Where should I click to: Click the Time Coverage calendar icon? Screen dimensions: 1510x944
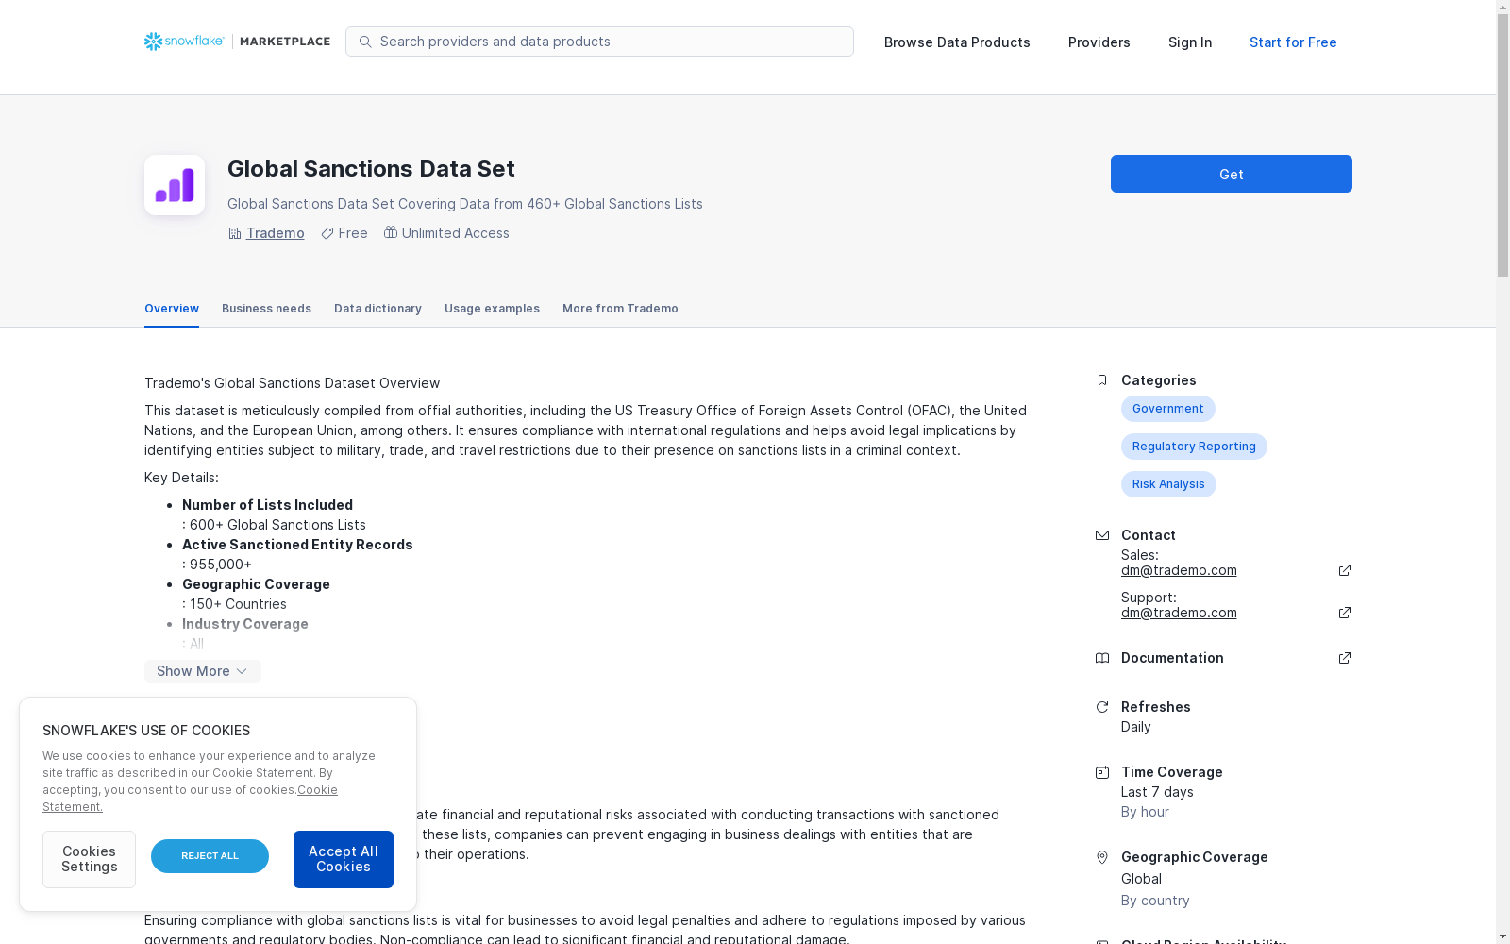click(1101, 772)
